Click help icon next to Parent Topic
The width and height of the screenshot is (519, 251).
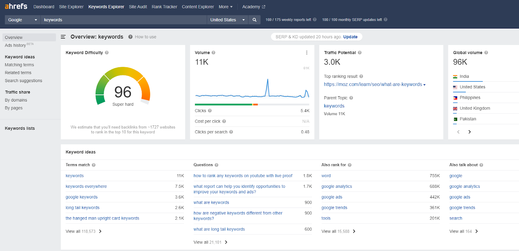[351, 98]
